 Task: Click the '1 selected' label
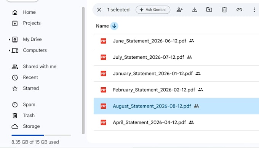pos(118,10)
